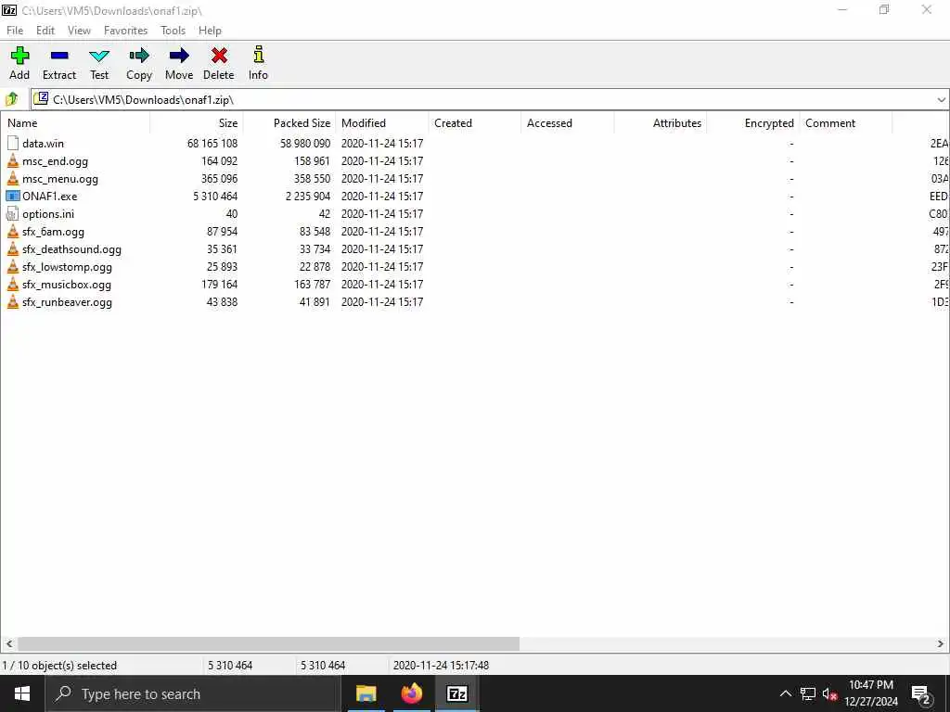Show hidden system tray icons
Viewport: 950px width, 712px height.
coord(785,693)
